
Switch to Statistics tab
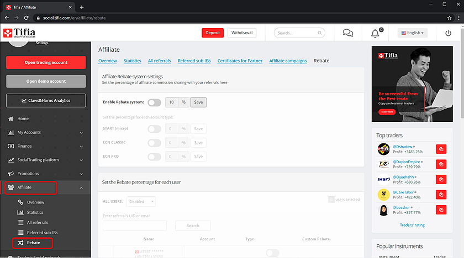132,61
